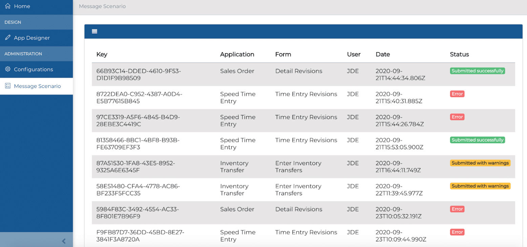Screen dimensions: 527x247
Task: Click the Configurations gear icon
Action: point(8,69)
